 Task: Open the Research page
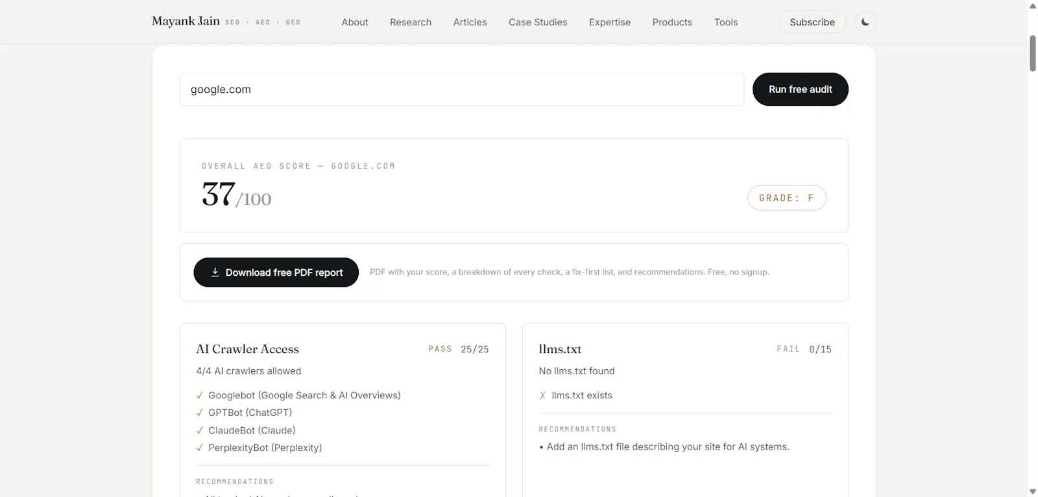point(411,22)
